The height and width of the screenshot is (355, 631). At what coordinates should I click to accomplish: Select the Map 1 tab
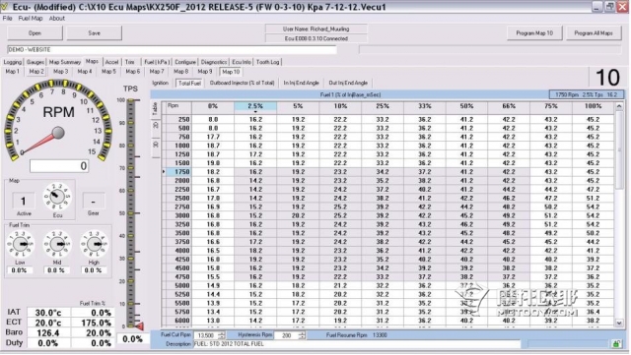coord(12,72)
